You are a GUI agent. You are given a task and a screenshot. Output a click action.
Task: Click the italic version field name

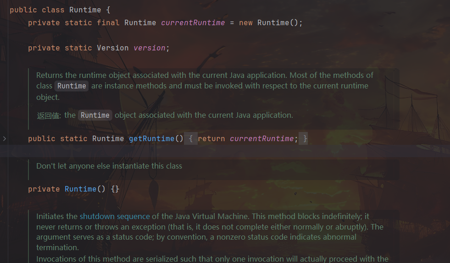149,48
